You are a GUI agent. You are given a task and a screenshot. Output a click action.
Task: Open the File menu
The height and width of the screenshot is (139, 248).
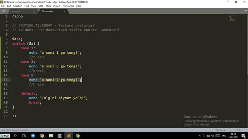pos(3,6)
